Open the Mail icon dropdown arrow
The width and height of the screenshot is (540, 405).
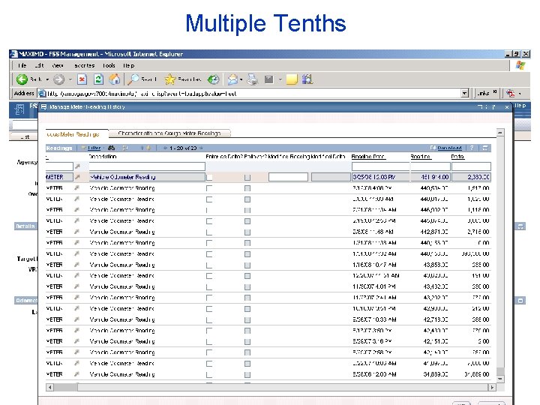(241, 79)
